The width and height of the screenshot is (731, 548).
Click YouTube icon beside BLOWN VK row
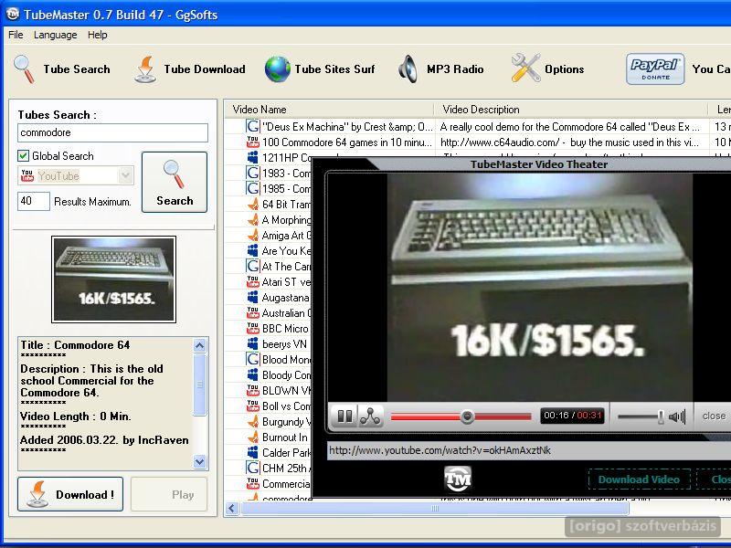coord(253,391)
